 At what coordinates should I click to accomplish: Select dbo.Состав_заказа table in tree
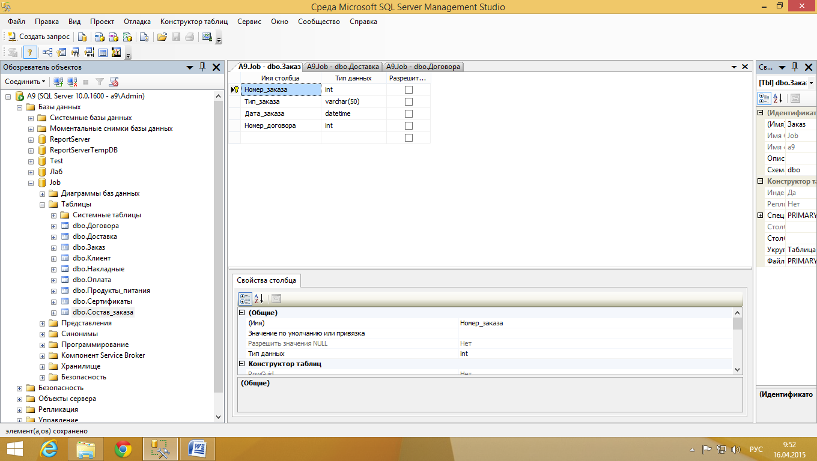pyautogui.click(x=103, y=312)
